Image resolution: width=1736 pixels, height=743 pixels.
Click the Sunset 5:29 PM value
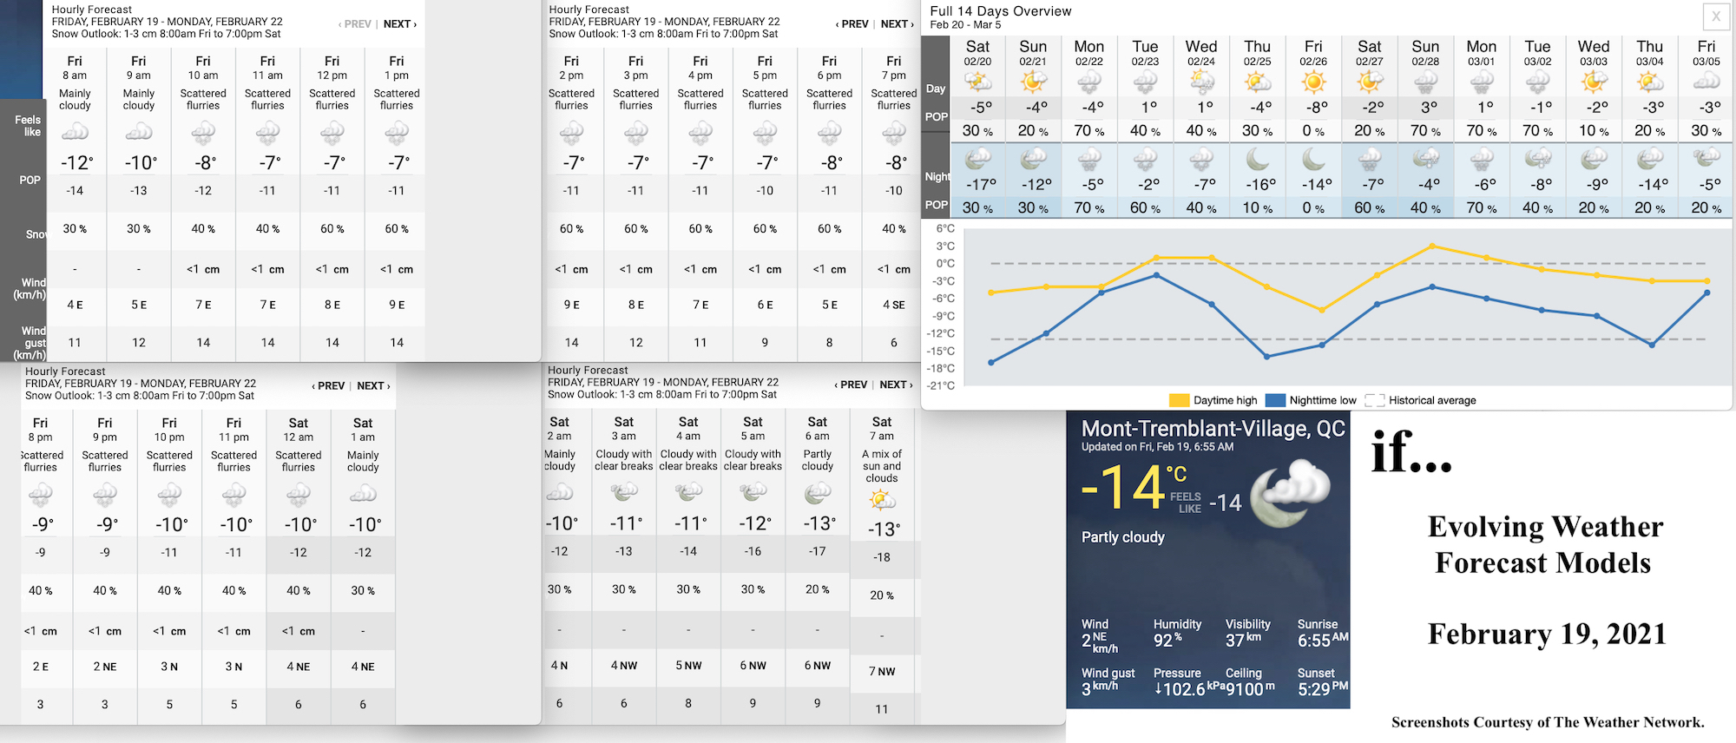1323,689
